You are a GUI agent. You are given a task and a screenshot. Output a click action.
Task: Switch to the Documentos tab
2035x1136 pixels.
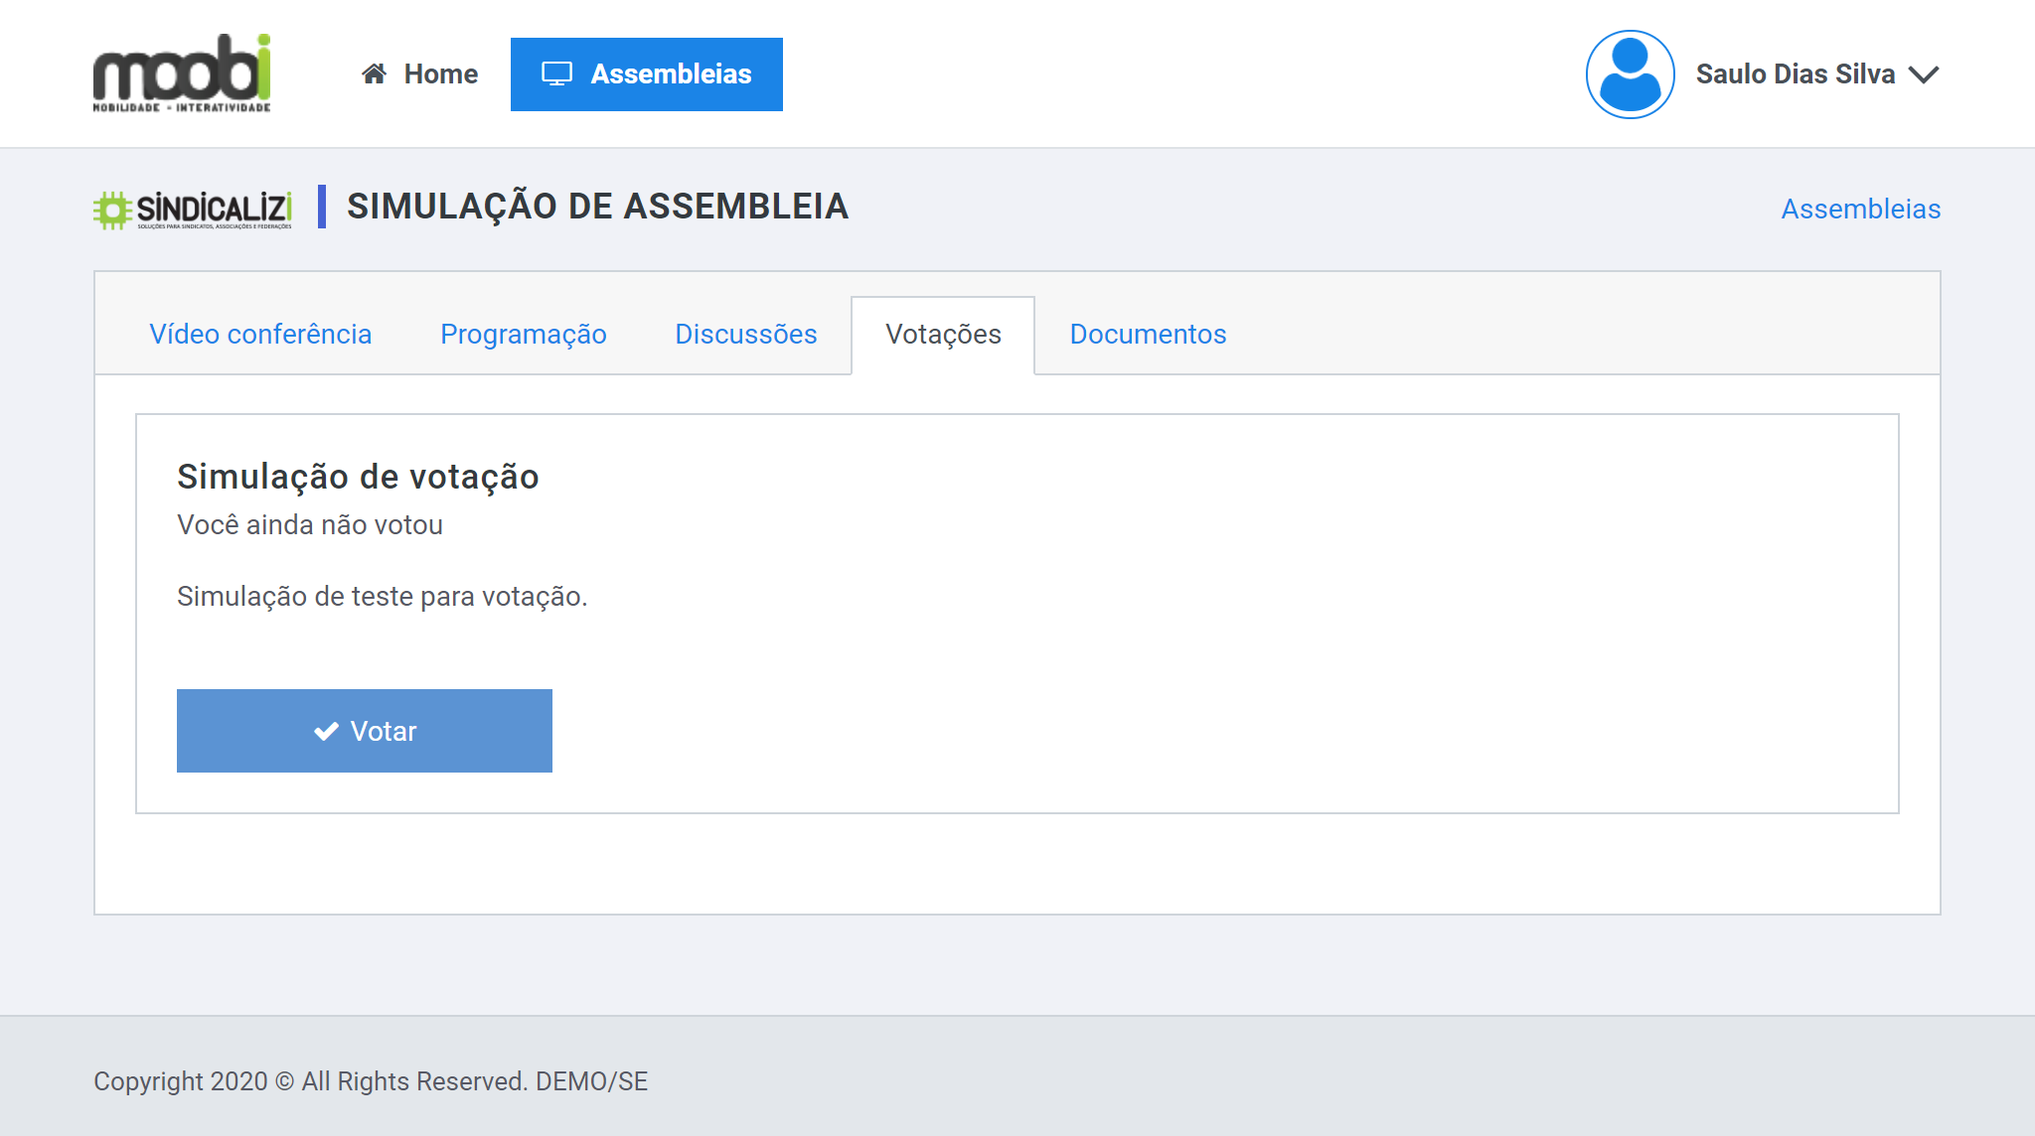click(1148, 335)
